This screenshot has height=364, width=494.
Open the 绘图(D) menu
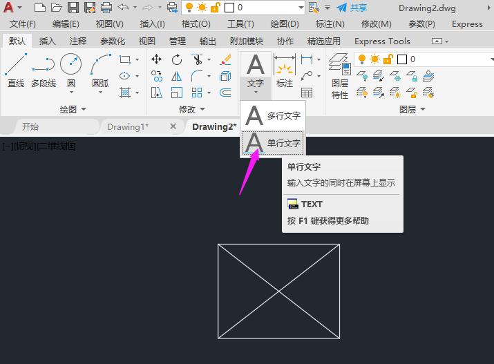[285, 24]
